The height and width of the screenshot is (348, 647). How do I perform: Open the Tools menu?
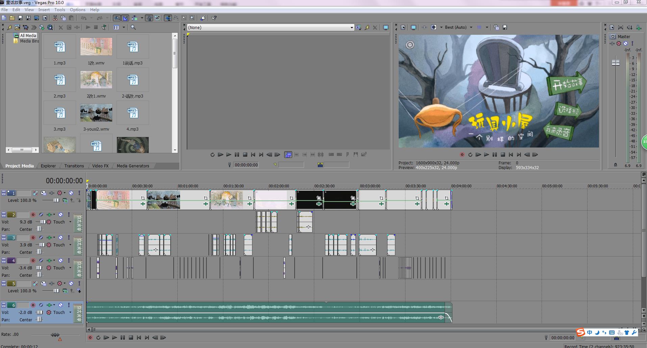[60, 10]
